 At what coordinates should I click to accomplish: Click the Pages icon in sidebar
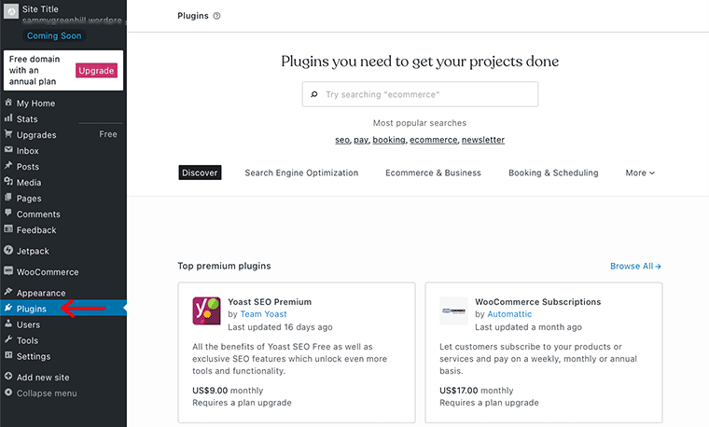click(8, 198)
